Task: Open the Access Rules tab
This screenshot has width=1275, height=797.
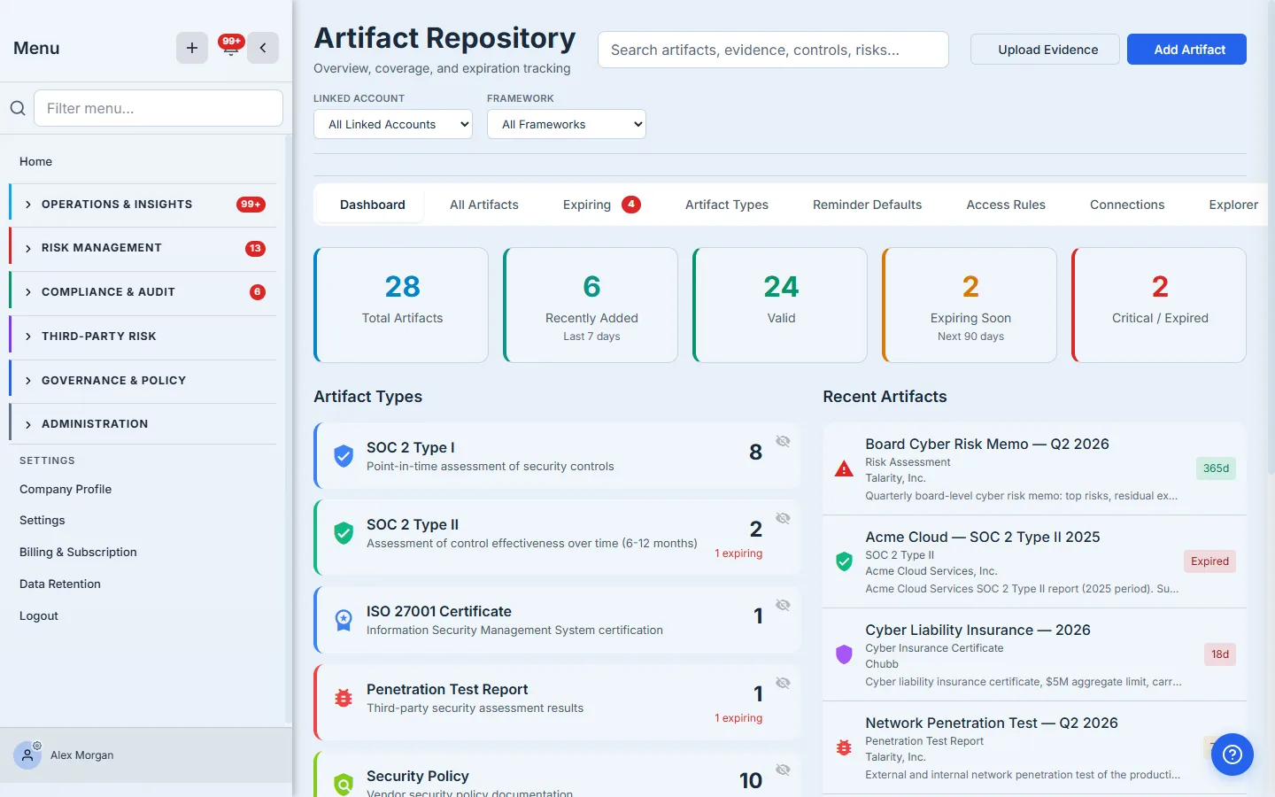Action: (1006, 205)
